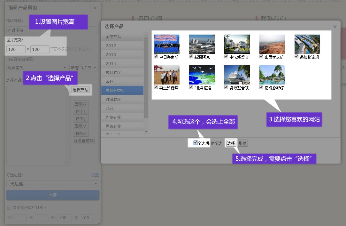Image resolution: width=346 pixels, height=226 pixels.
Task: Click the 选择 confirm button
Action: tap(231, 143)
